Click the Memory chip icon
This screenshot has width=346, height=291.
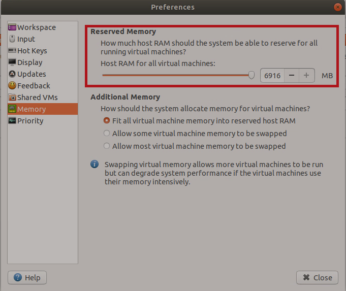coord(12,109)
